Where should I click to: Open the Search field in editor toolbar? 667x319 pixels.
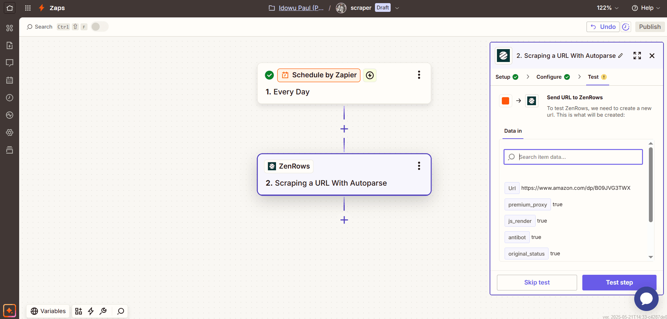[x=39, y=27]
